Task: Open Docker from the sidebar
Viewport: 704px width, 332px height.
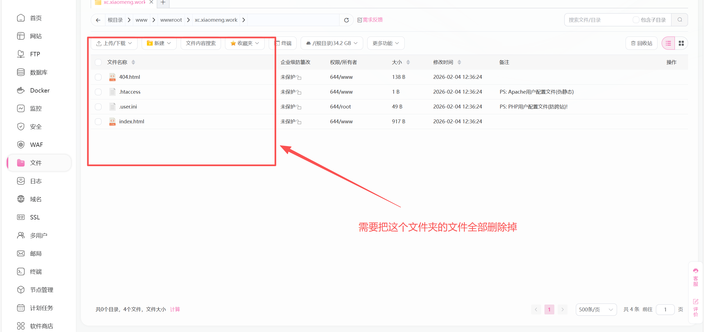Action: [x=40, y=90]
